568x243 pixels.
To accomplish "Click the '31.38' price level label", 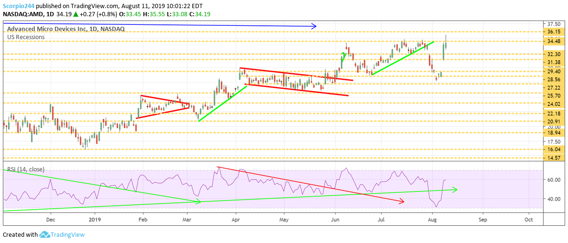I will click(554, 62).
